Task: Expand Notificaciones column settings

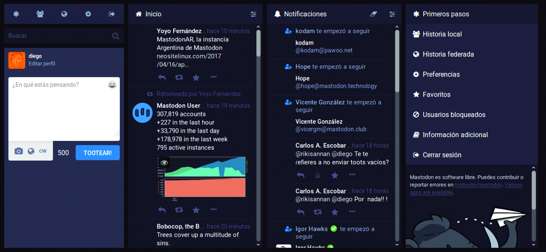Action: tap(392, 14)
